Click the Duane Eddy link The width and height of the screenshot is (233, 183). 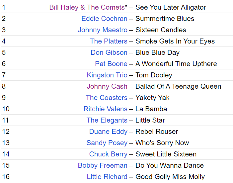click(x=108, y=132)
